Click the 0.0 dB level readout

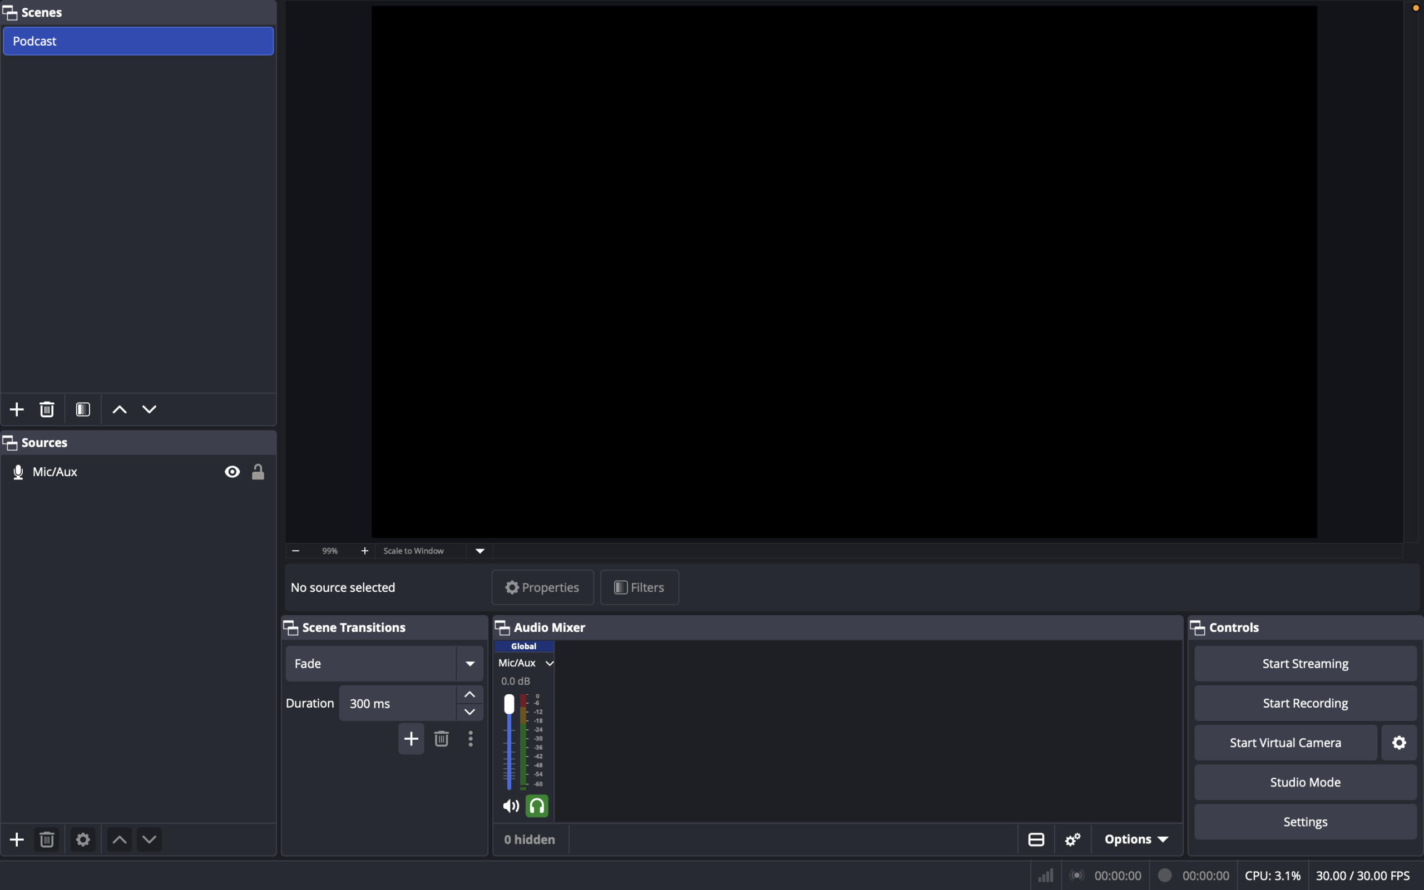516,681
